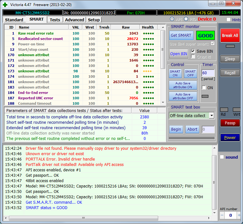Switch to the SMART tab
Viewport: 243px width, 224px height.
[37, 19]
